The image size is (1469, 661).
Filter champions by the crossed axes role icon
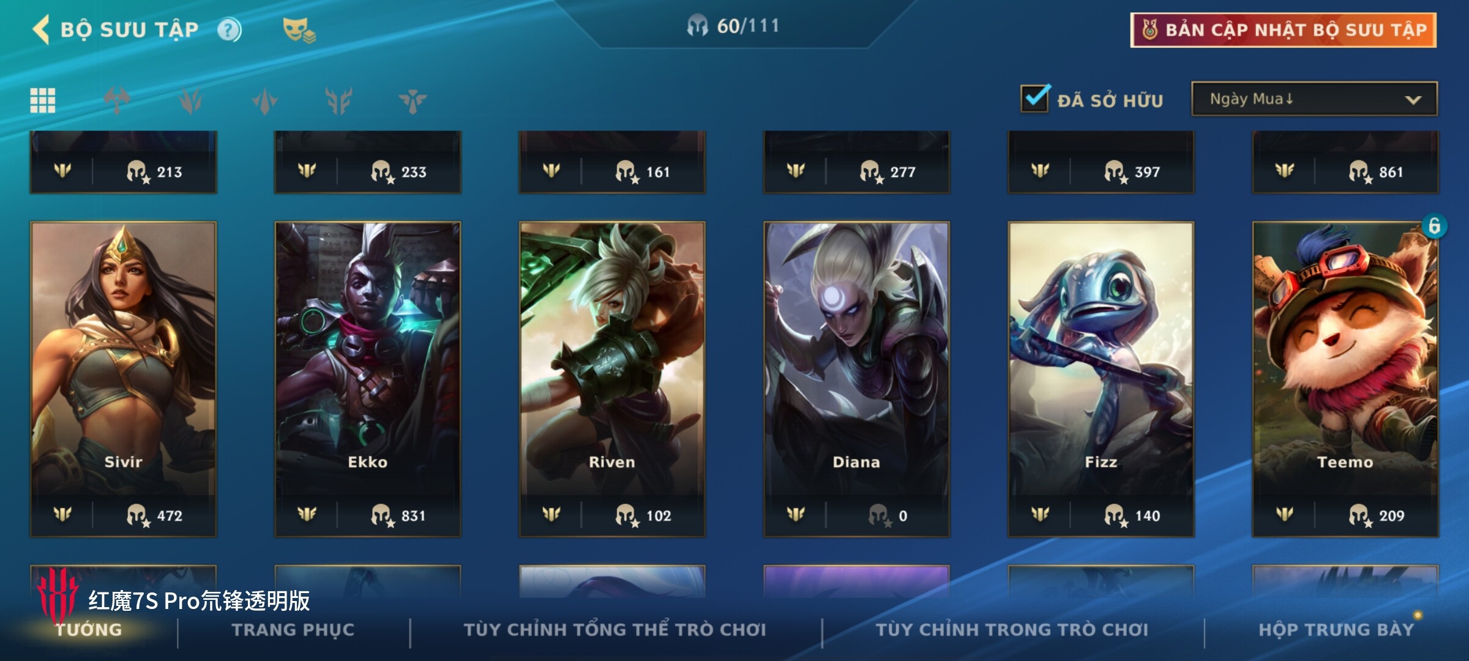tap(116, 100)
